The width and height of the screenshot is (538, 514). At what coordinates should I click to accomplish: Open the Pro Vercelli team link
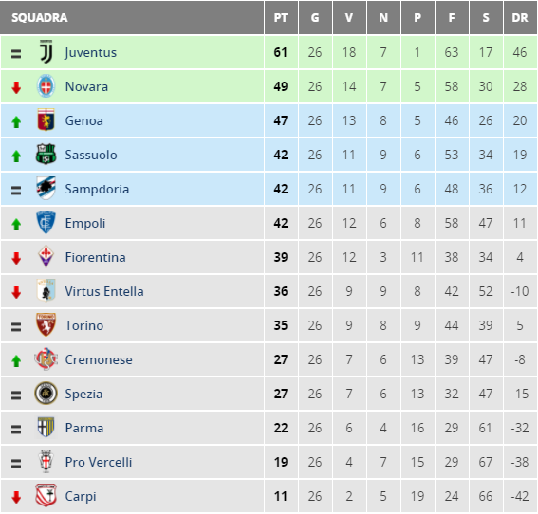click(99, 462)
